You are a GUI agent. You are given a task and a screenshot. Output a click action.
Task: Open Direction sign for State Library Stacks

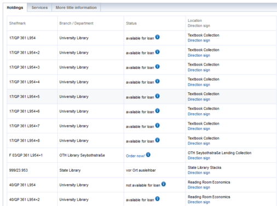click(x=199, y=173)
